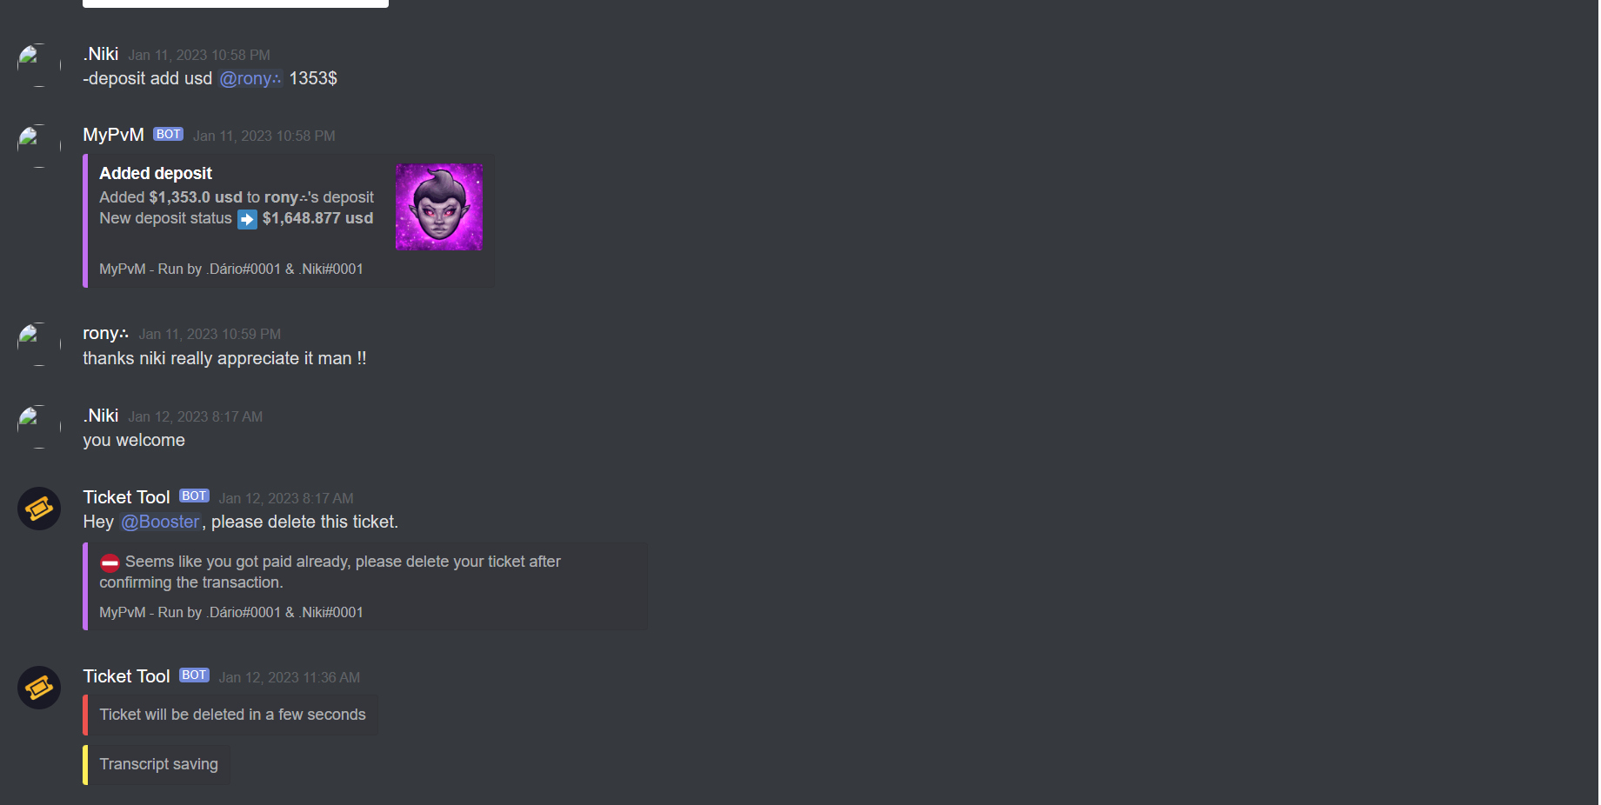Open the @rony mention in the deposit command
The image size is (1601, 805).
click(250, 78)
